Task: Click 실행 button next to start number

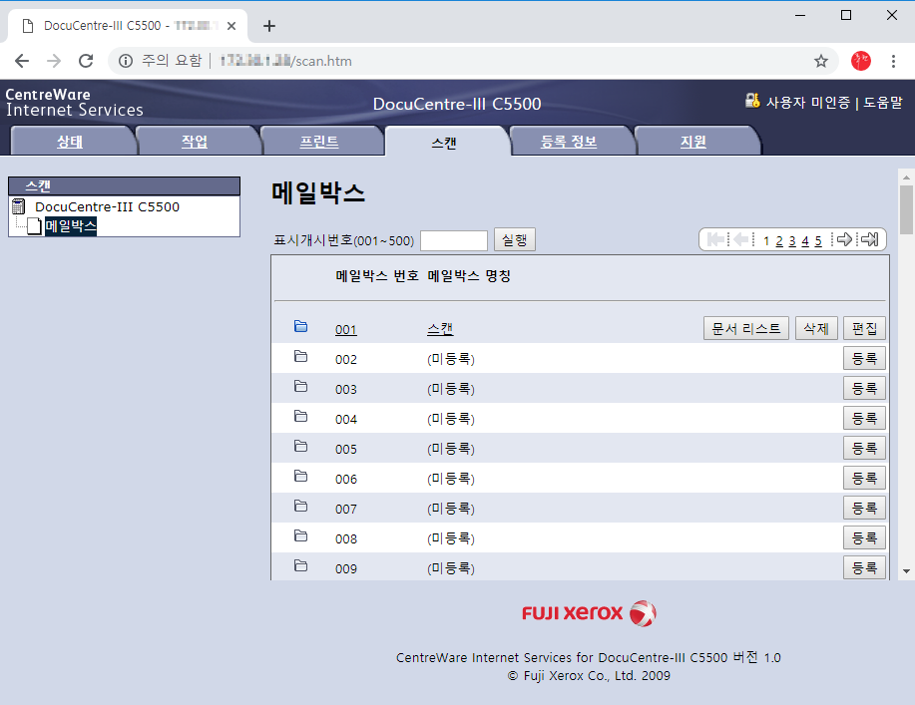Action: (x=515, y=239)
